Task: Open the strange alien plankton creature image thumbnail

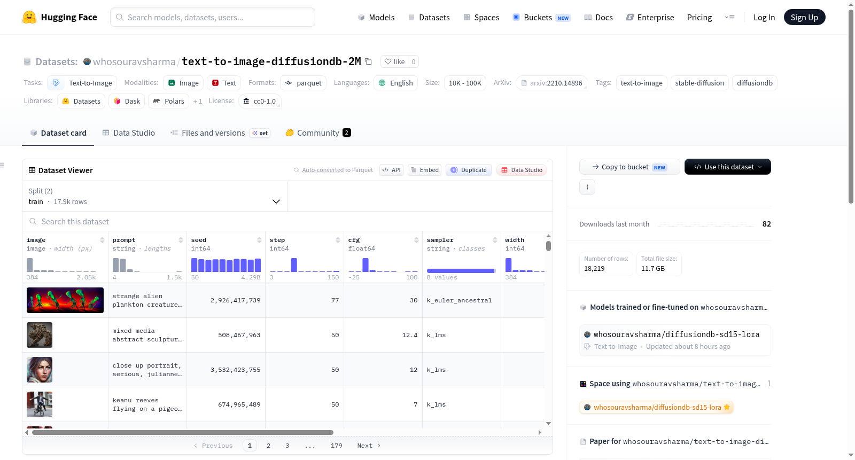Action: (x=65, y=300)
